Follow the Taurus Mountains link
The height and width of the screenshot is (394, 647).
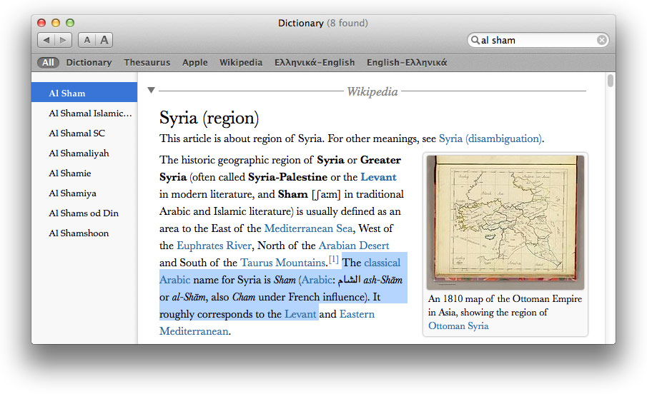[x=283, y=263]
